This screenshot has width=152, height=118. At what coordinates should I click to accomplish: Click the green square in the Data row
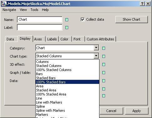pos(104,81)
